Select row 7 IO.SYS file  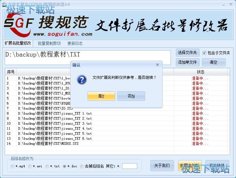(x=117, y=108)
